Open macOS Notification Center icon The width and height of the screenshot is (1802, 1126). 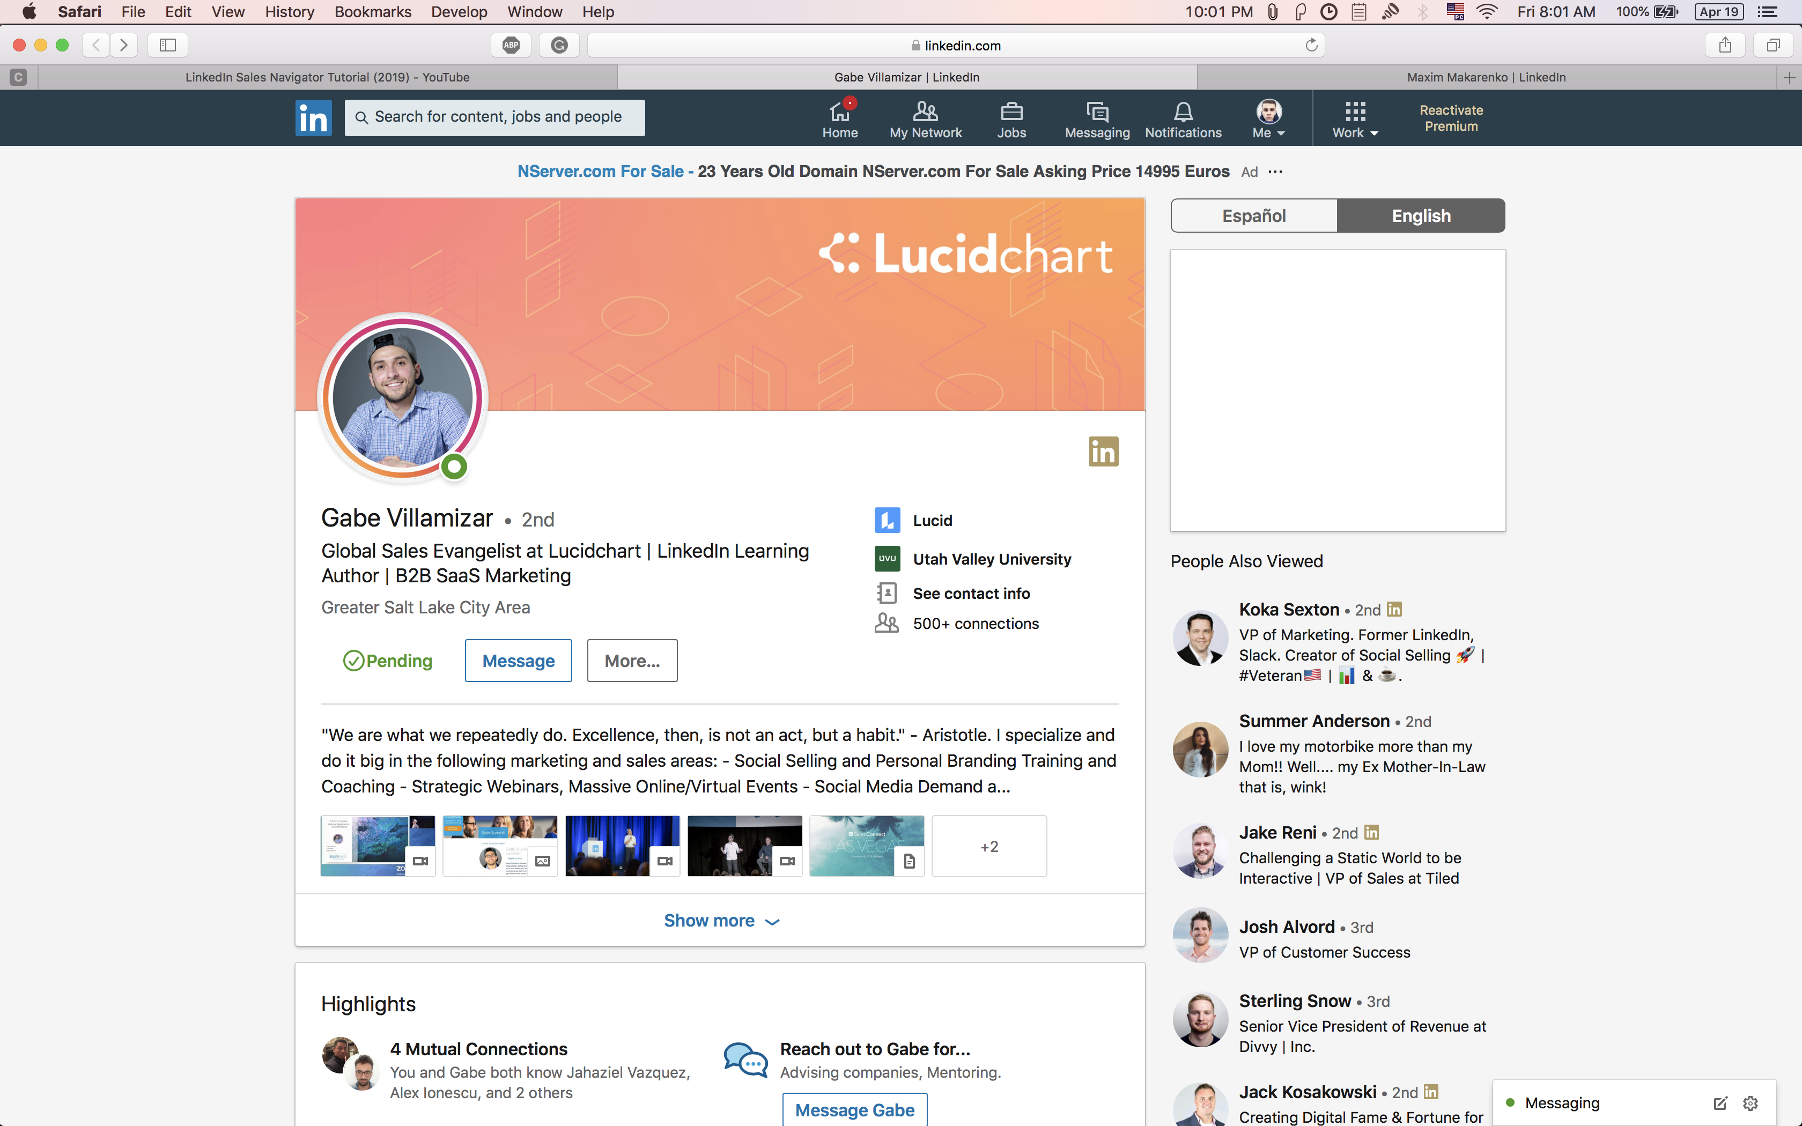pos(1768,12)
